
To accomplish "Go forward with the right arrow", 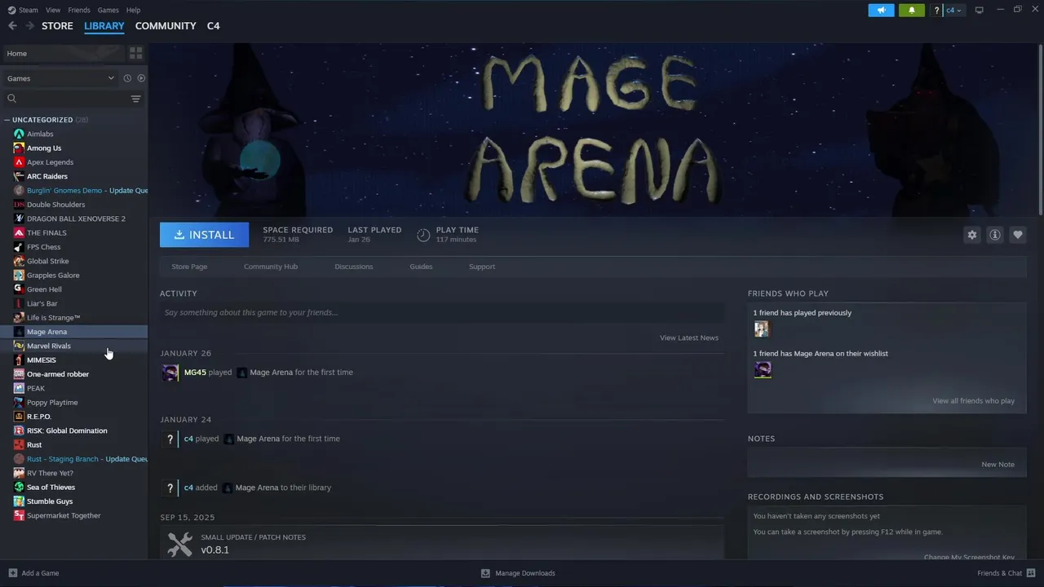I will coord(29,26).
